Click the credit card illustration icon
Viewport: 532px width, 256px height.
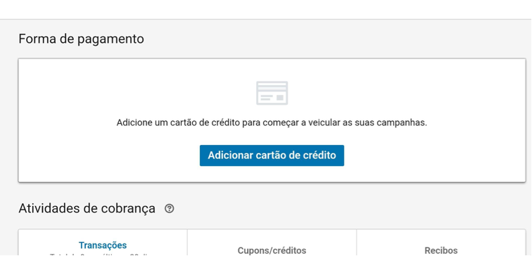(272, 93)
